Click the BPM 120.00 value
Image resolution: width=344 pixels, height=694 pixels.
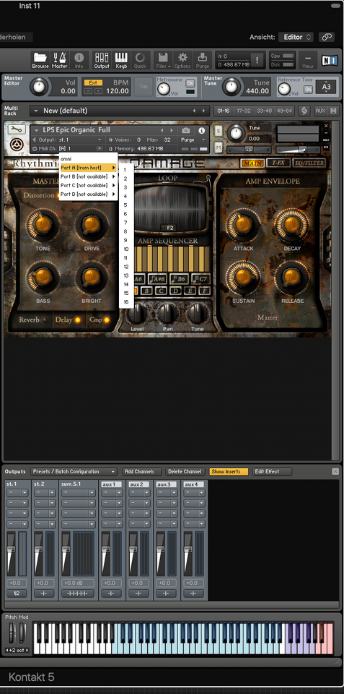click(118, 91)
